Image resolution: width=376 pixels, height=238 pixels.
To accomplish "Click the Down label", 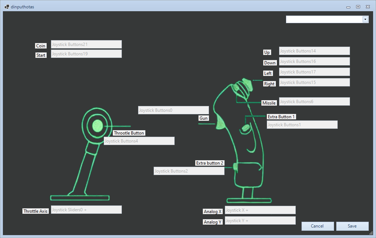I will [x=270, y=63].
